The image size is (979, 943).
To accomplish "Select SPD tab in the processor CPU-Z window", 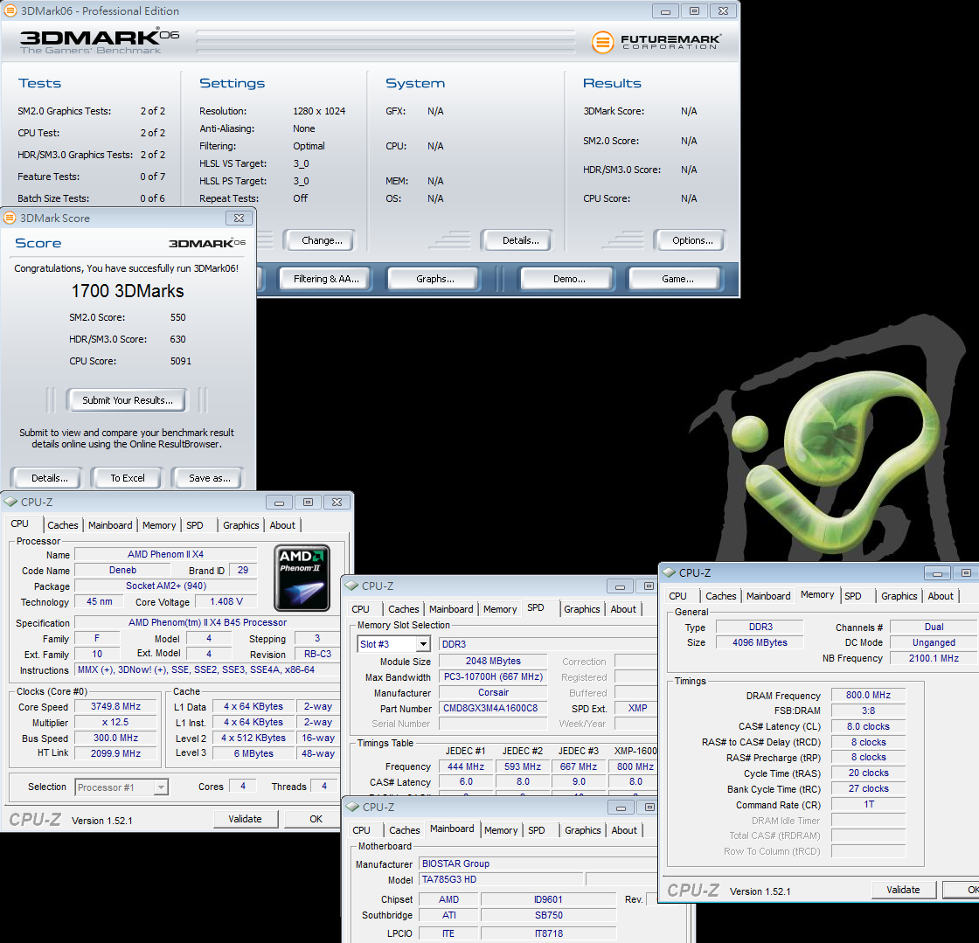I will point(195,525).
